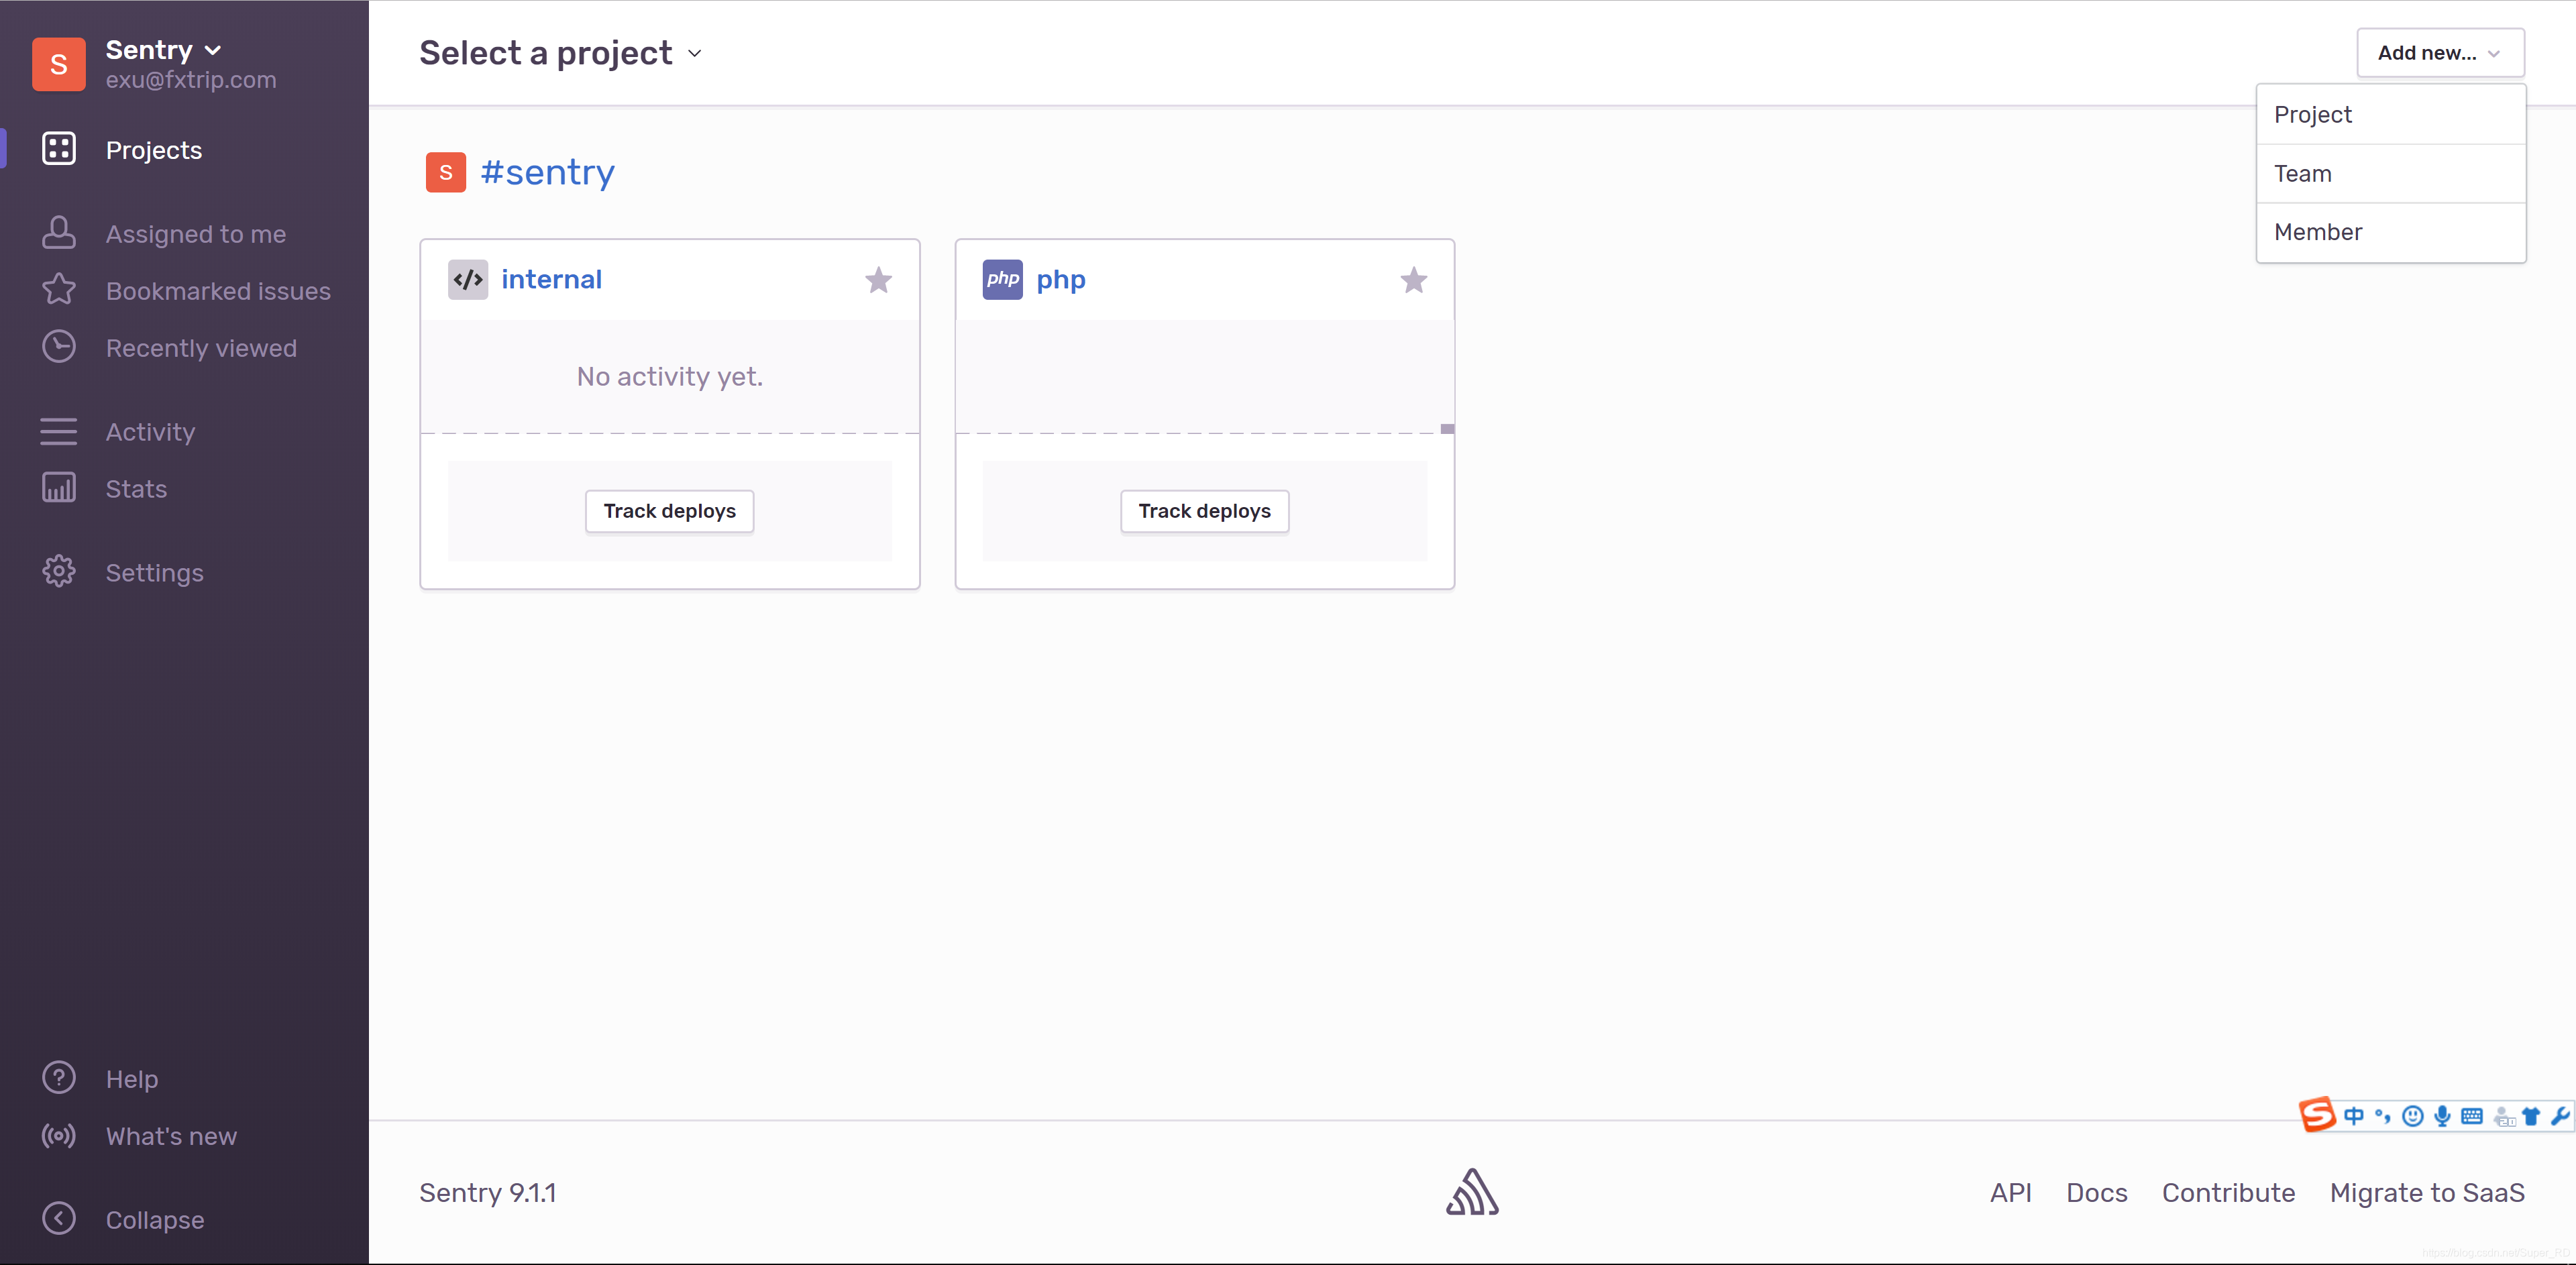
Task: Click the #sentry team avatar icon
Action: pyautogui.click(x=446, y=172)
